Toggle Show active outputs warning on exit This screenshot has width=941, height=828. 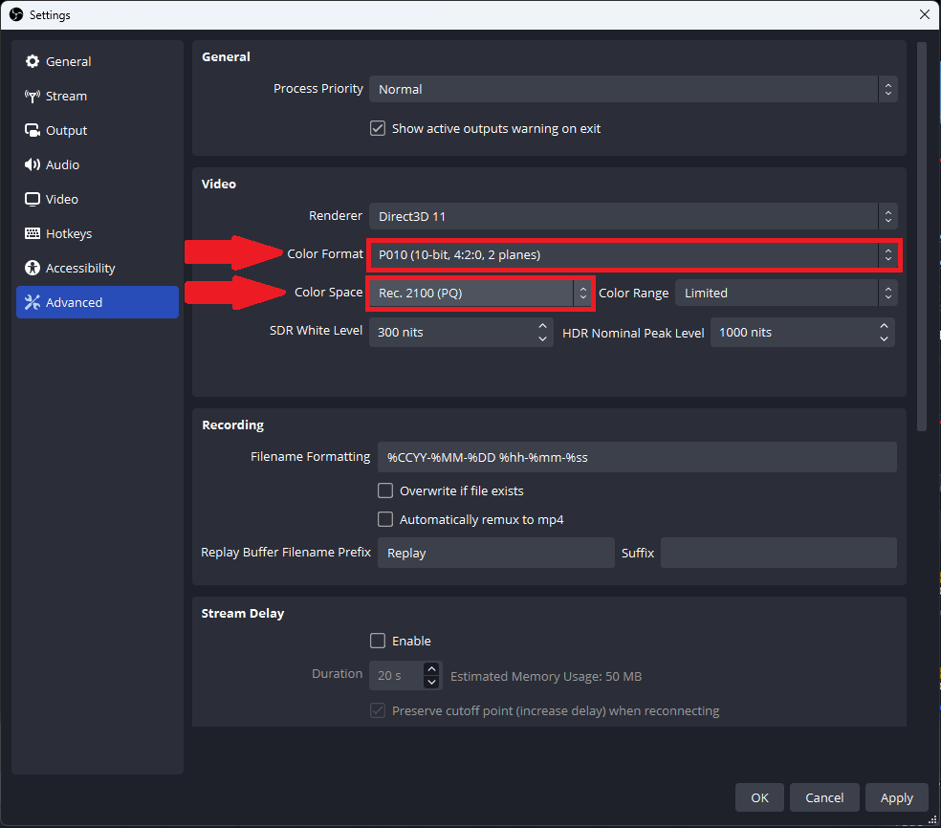pyautogui.click(x=378, y=128)
